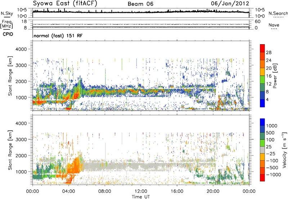Click the "-500" label on Velocity colorbar

tap(272, 168)
